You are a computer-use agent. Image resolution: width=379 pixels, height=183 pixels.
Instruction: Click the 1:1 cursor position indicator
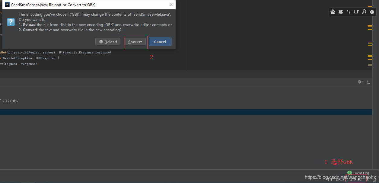[x=330, y=180]
